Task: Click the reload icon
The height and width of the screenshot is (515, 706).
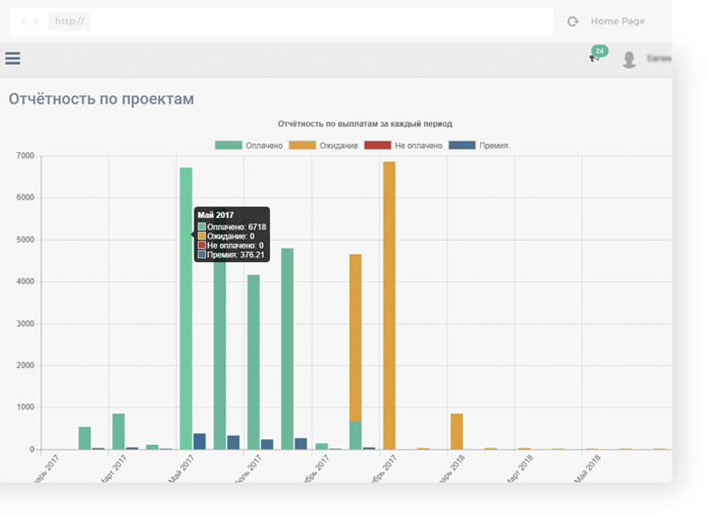Action: tap(573, 22)
